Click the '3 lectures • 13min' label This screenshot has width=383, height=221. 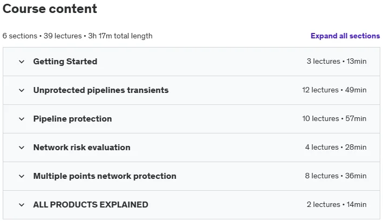[x=337, y=61]
